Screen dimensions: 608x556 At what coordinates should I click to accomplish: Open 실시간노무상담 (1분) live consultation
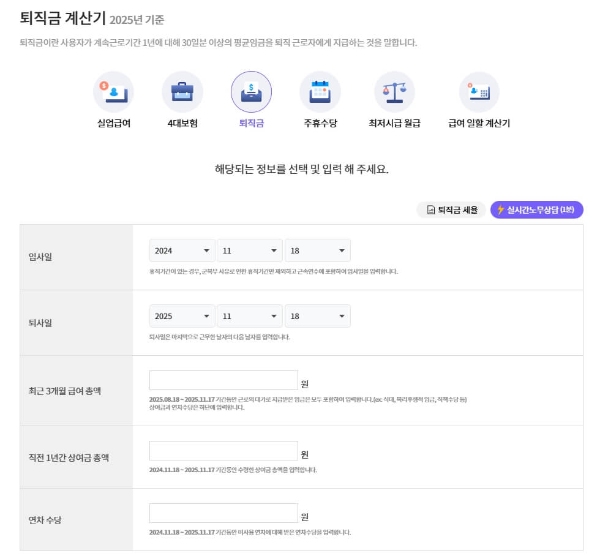(x=536, y=209)
